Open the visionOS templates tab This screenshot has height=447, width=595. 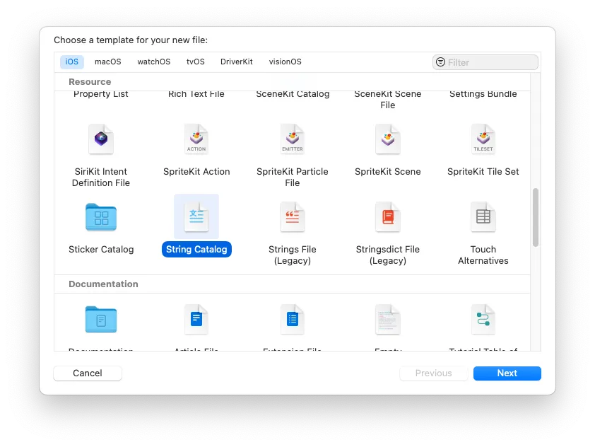285,62
